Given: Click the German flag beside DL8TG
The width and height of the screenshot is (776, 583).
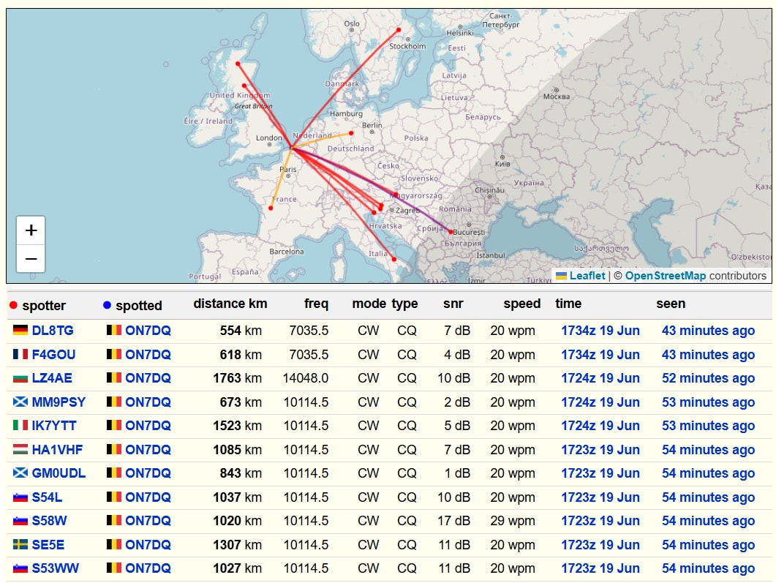Looking at the screenshot, I should point(20,330).
